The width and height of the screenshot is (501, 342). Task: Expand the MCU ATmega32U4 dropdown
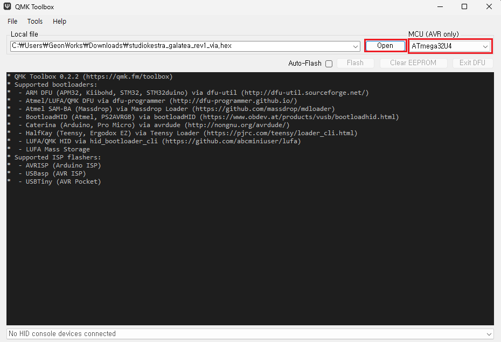485,46
